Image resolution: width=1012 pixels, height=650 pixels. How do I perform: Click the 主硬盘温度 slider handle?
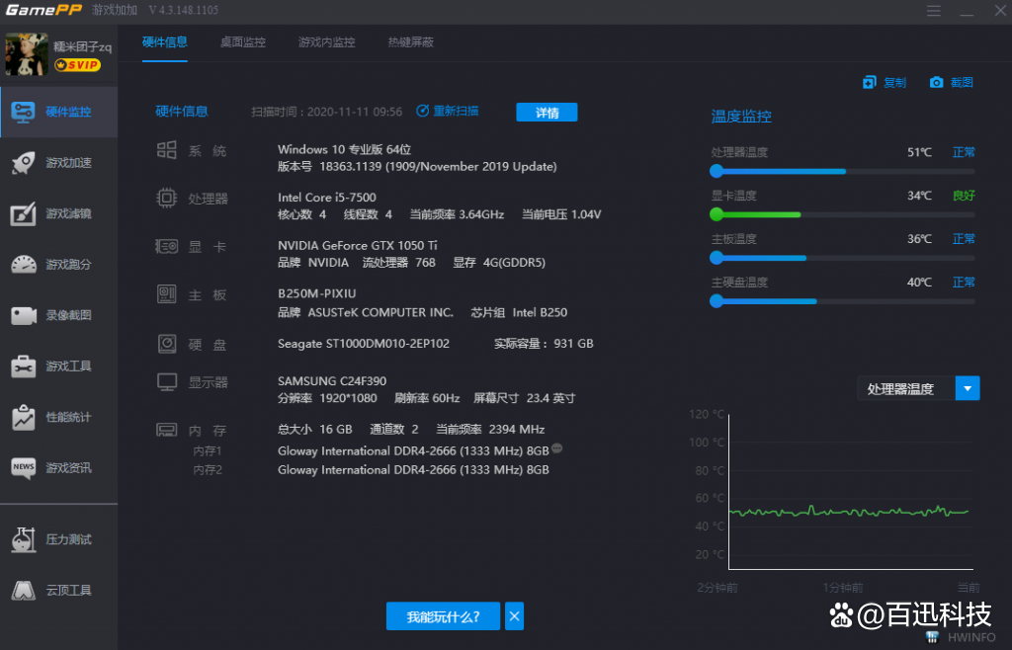coord(717,301)
